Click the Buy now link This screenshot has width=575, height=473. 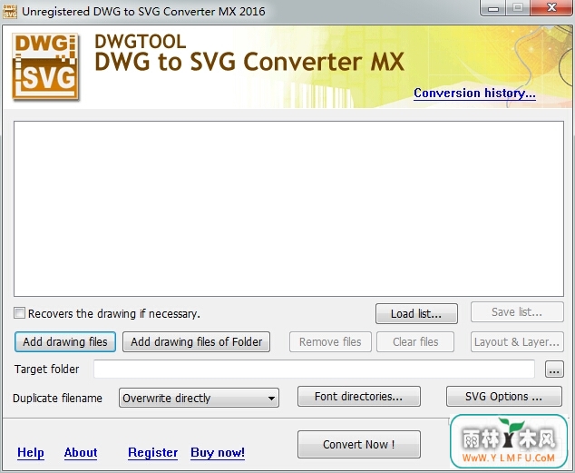click(218, 452)
